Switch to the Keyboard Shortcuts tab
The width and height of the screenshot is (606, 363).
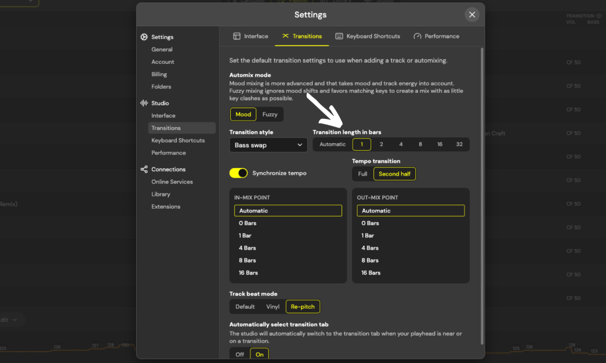(x=368, y=35)
